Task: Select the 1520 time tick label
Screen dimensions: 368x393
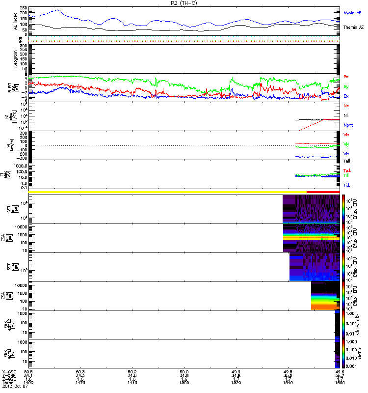Action: coord(236,383)
